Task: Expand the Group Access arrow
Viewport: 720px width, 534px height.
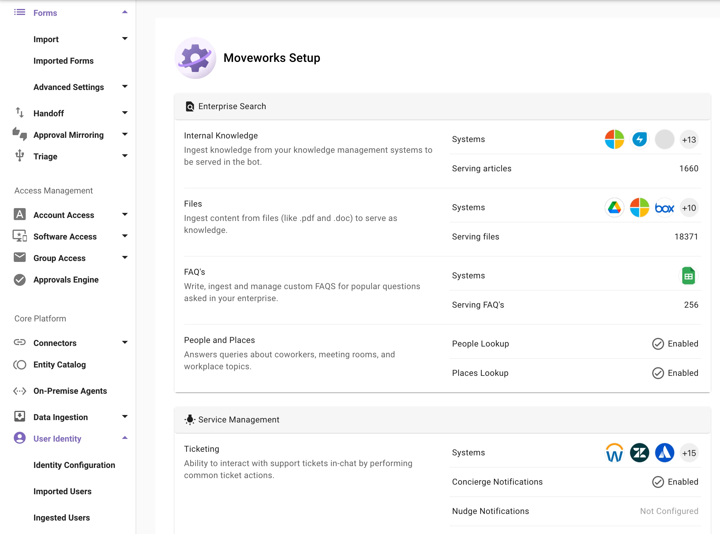Action: pos(125,257)
